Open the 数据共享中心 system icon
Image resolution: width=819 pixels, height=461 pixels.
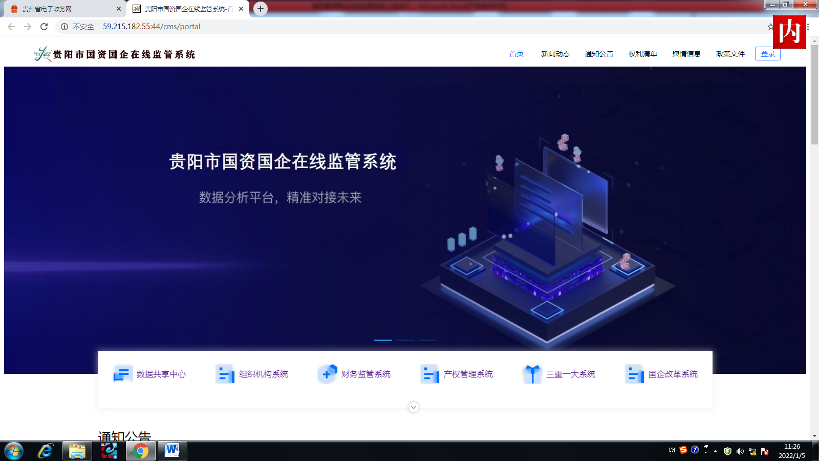(x=123, y=374)
